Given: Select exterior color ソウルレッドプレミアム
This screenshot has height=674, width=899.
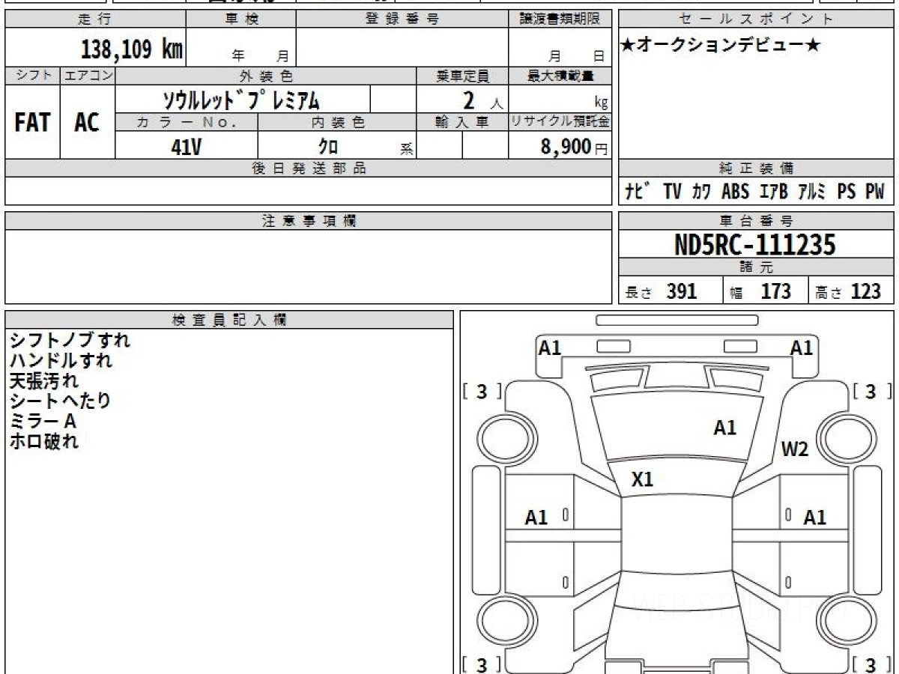Looking at the screenshot, I should pos(242,100).
